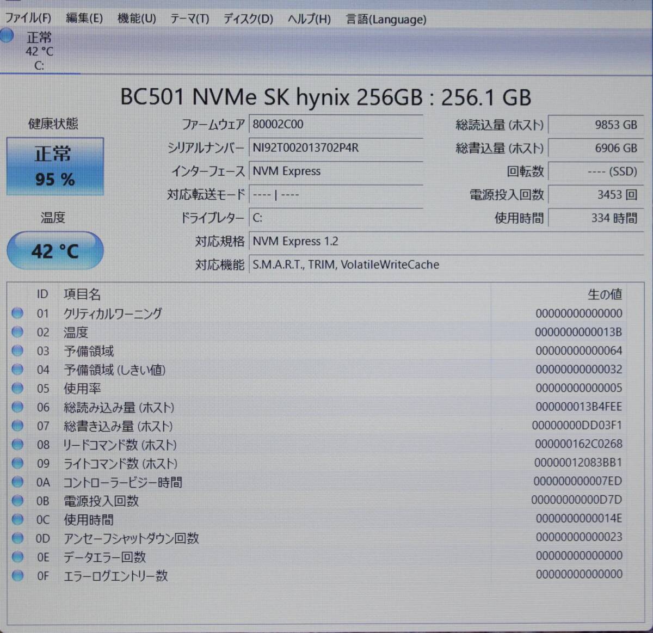Click raw value 00000000000023
The width and height of the screenshot is (653, 633).
(x=579, y=537)
